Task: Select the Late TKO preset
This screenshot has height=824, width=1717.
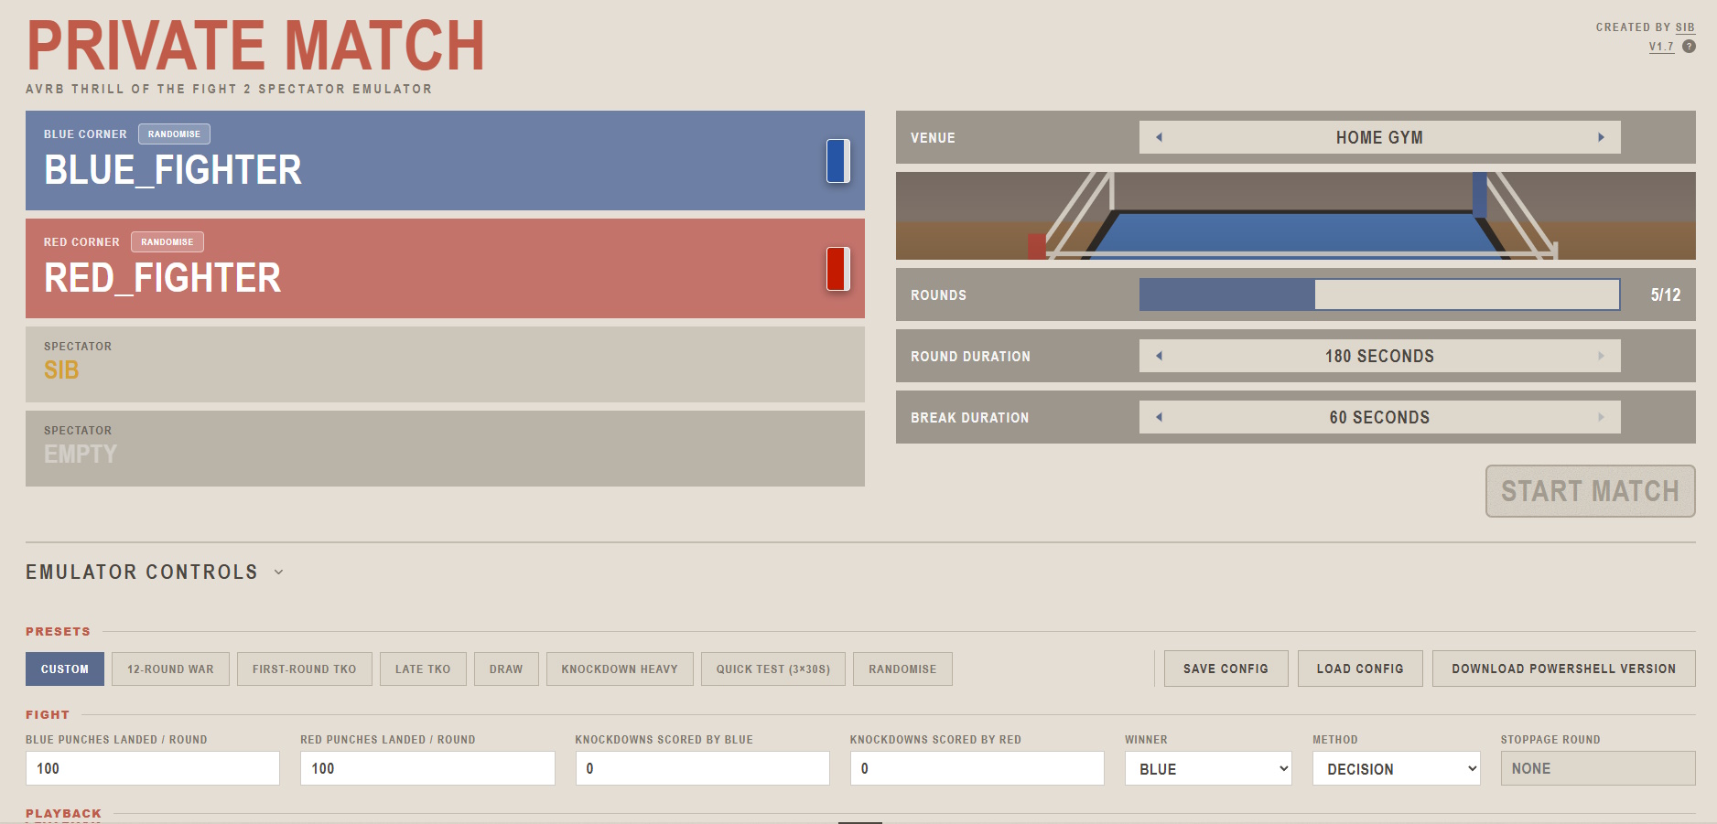Action: pos(423,669)
